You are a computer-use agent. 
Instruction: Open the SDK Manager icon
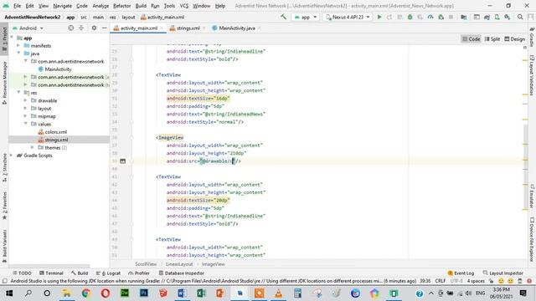(x=508, y=17)
